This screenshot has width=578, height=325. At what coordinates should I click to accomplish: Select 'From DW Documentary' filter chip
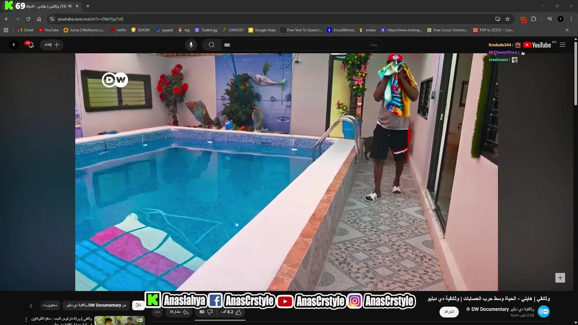coord(96,305)
